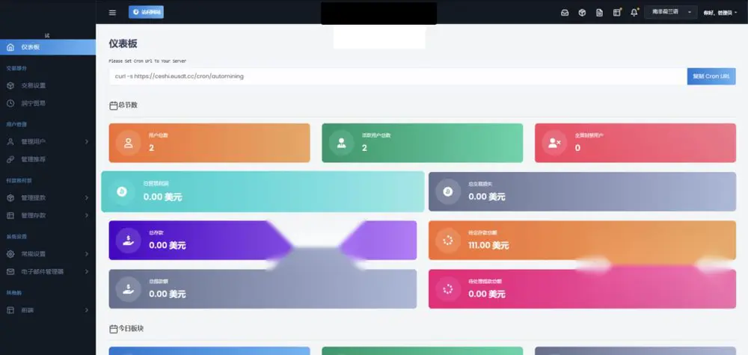Open the 南非荷兰语 language dropdown
Screen dimensions: 748x355
click(x=671, y=13)
